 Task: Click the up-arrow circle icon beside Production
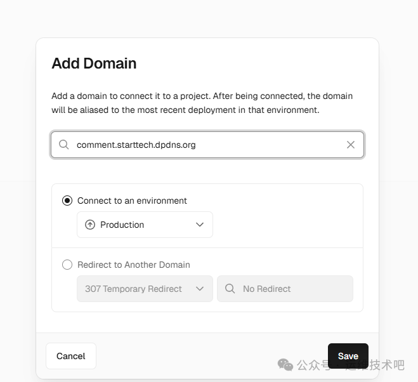click(x=90, y=225)
